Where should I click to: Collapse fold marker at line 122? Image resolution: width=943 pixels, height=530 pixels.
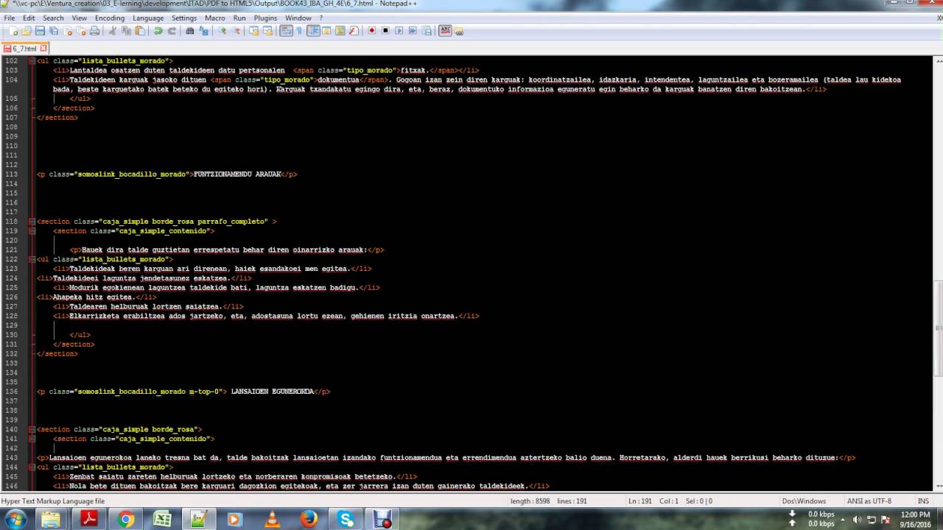[x=32, y=259]
